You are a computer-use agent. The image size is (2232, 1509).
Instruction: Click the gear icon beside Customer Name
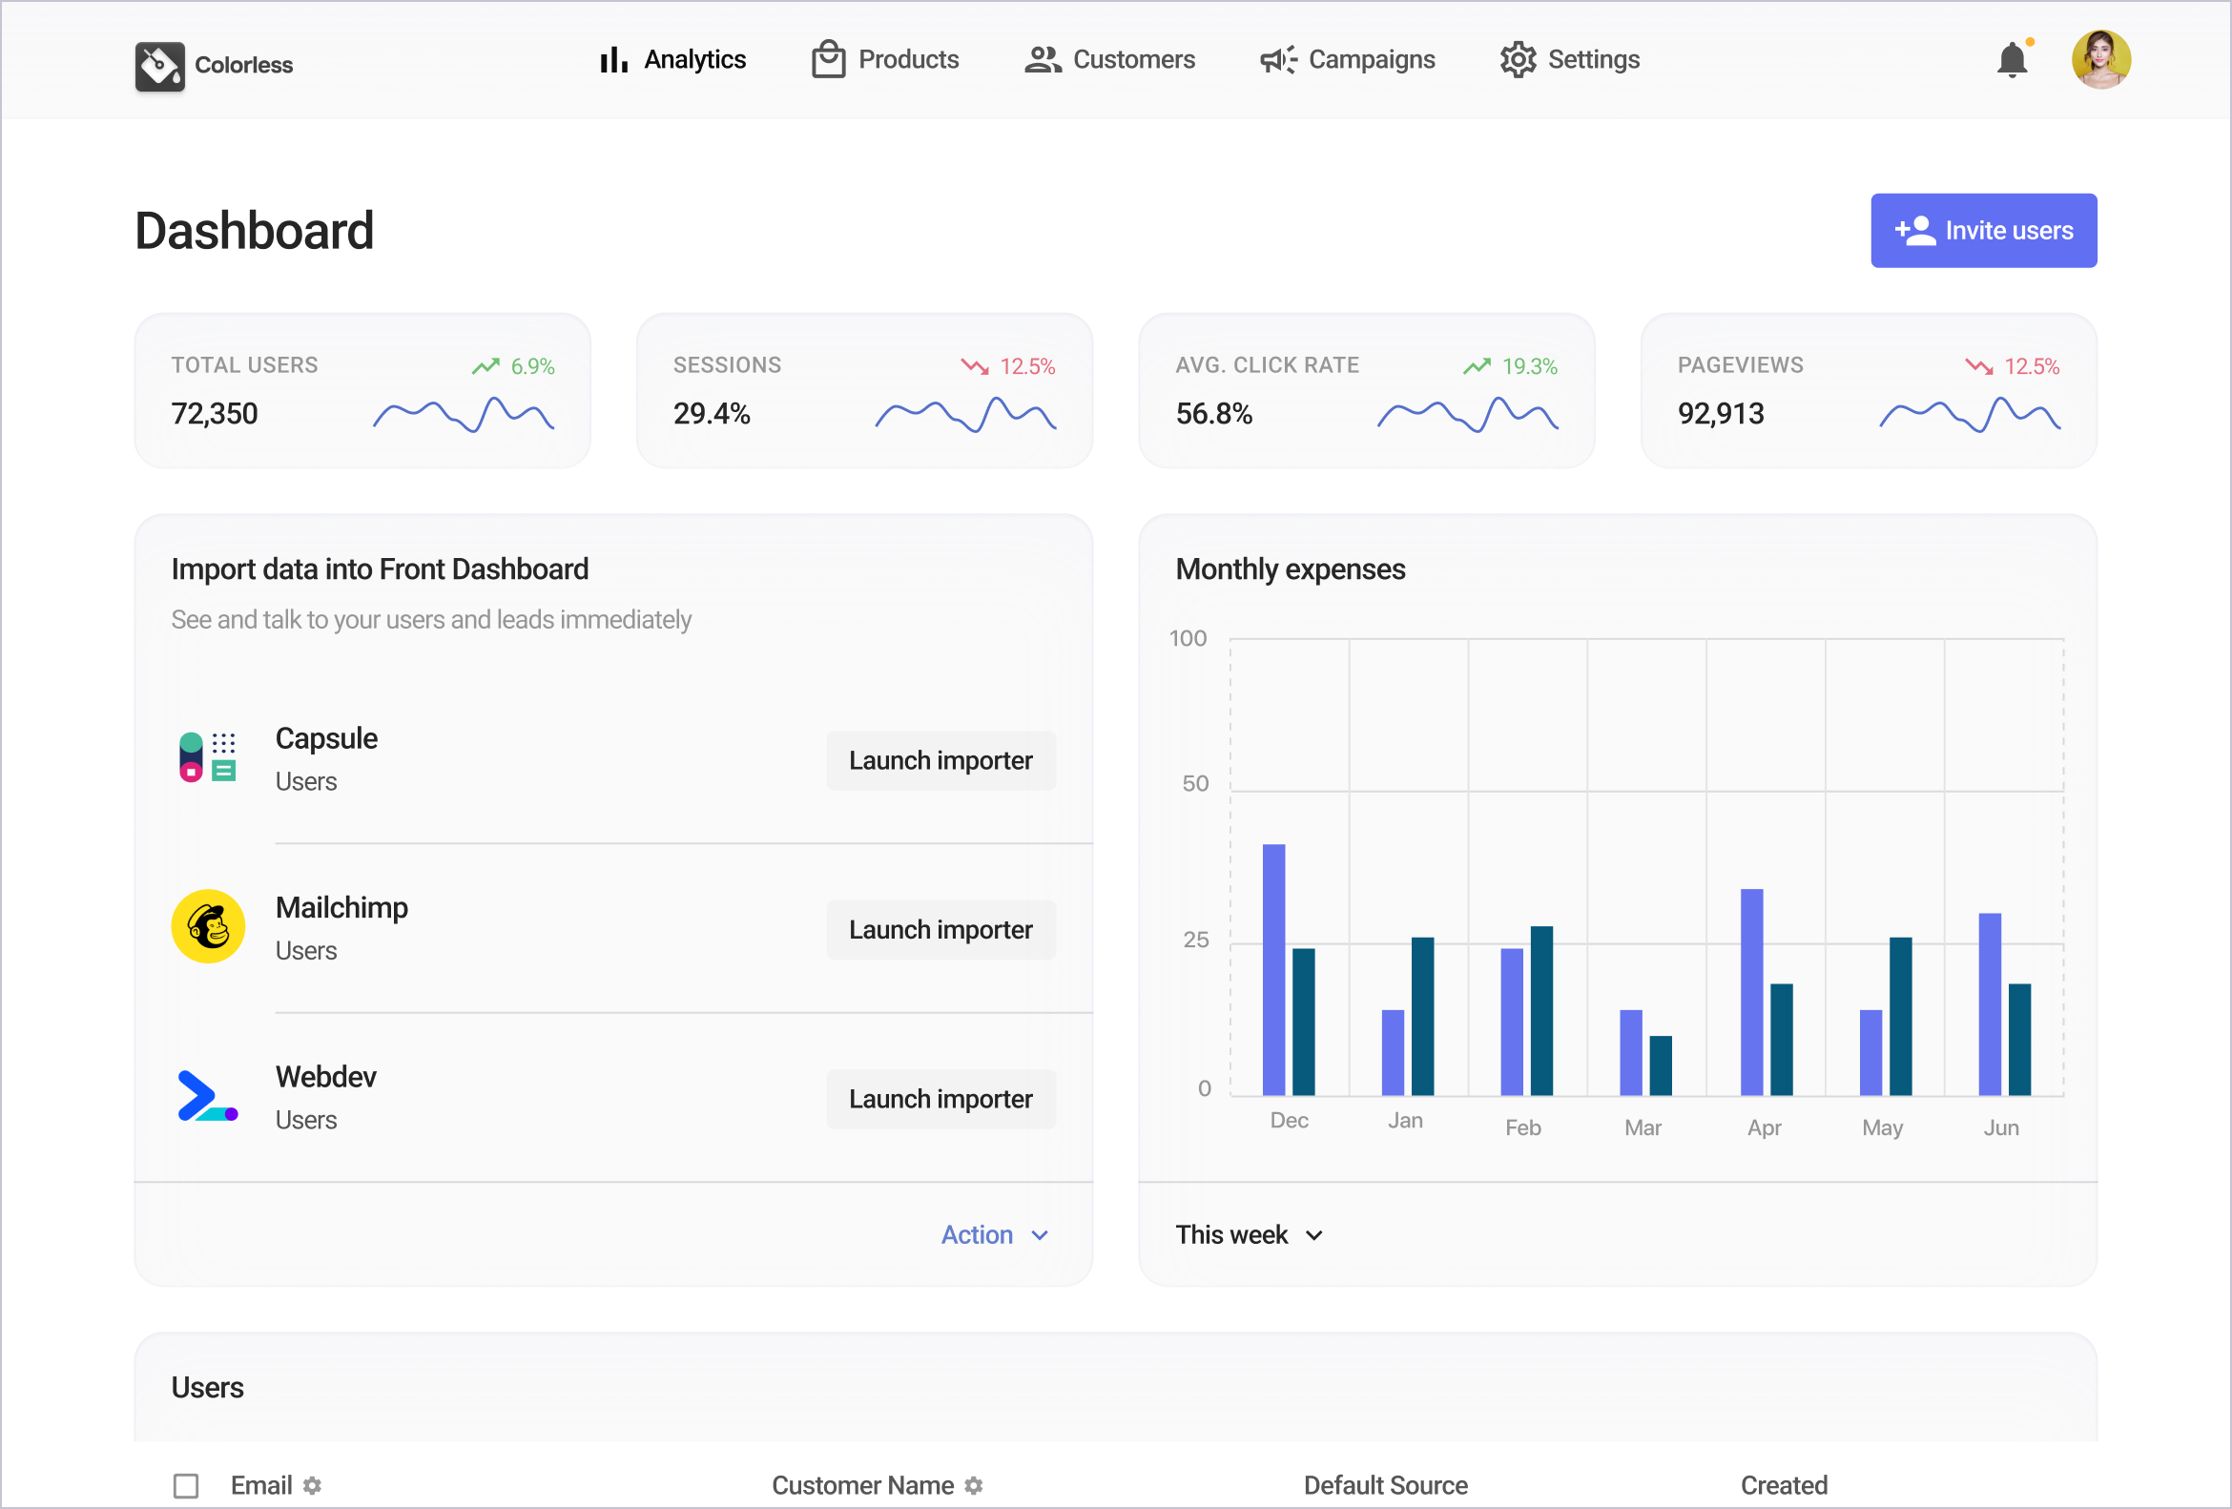pyautogui.click(x=974, y=1486)
